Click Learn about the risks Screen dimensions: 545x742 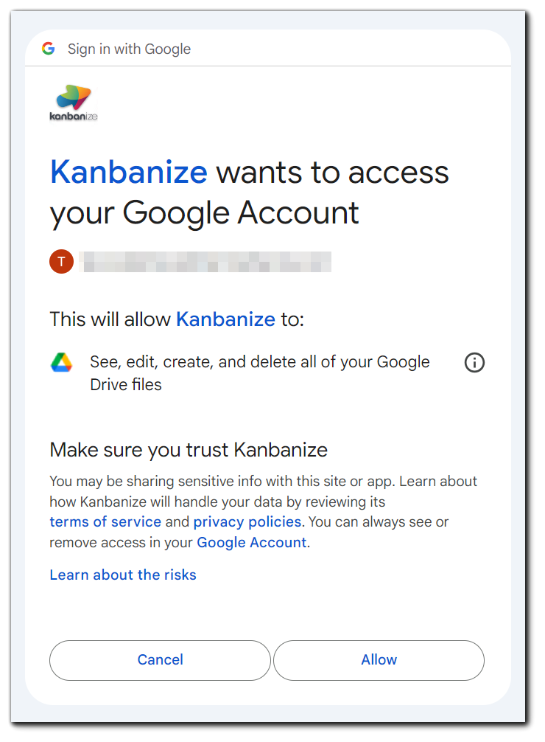tap(122, 575)
